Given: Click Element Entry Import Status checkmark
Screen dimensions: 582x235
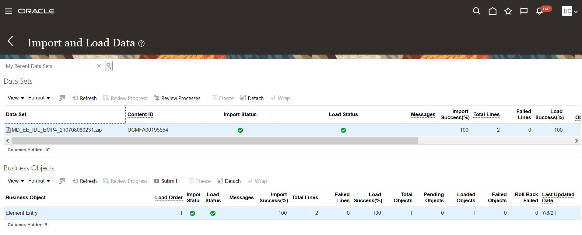Looking at the screenshot, I should point(192,213).
